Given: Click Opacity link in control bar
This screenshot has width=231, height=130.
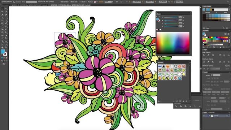Looking at the screenshot, I should click(101, 2).
